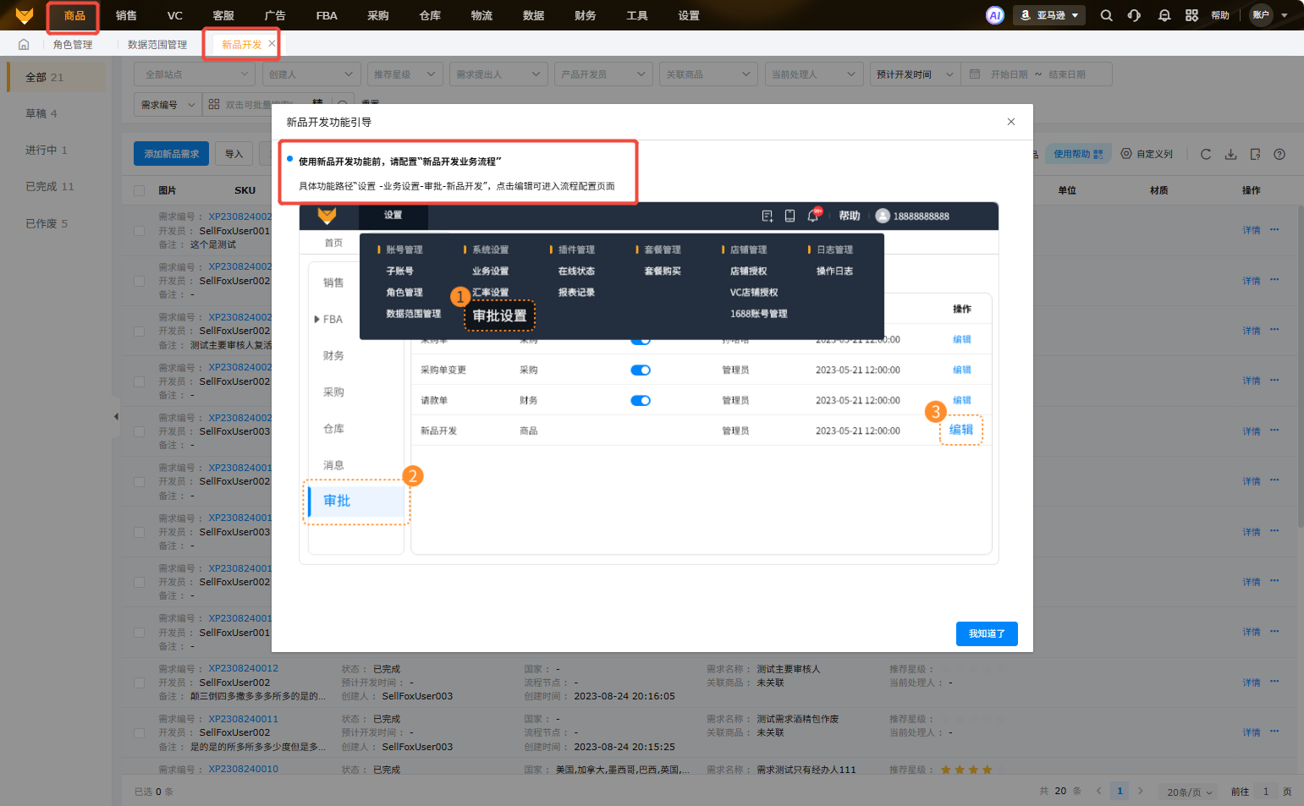Viewport: 1304px width, 806px height.
Task: Collapse the left status sidebar arrow
Action: (x=116, y=416)
